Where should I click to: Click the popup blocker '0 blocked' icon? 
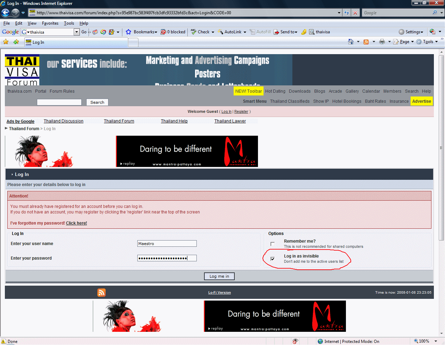click(x=163, y=32)
